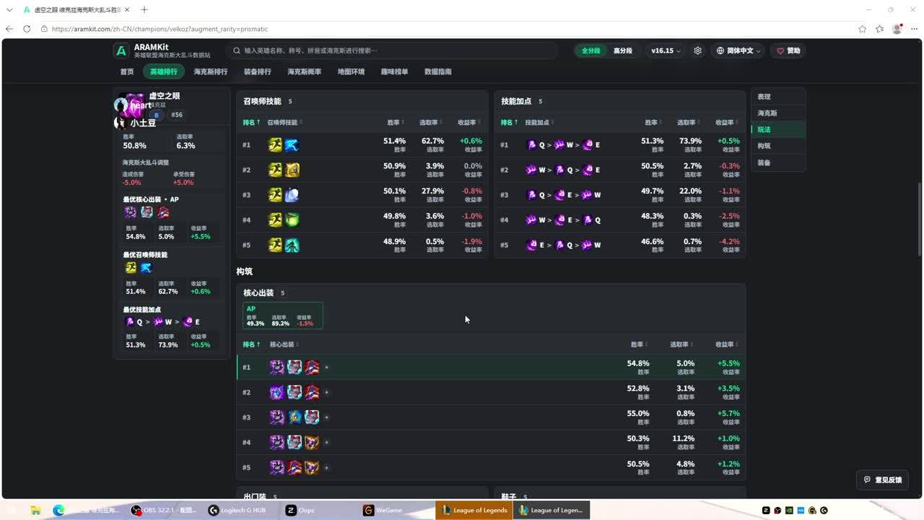
Task: Click the browser address bar URL
Action: pos(160,29)
